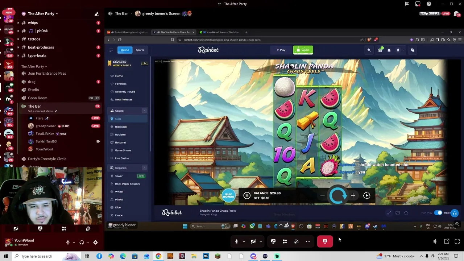
Task: Click activities icon under webcam preview
Action: tap(64, 229)
